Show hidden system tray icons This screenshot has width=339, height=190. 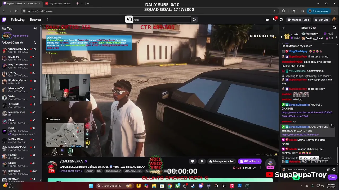point(301,186)
